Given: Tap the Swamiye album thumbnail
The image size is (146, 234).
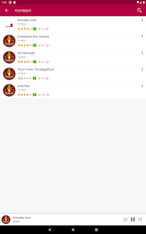Looking at the screenshot, I should coord(9,90).
